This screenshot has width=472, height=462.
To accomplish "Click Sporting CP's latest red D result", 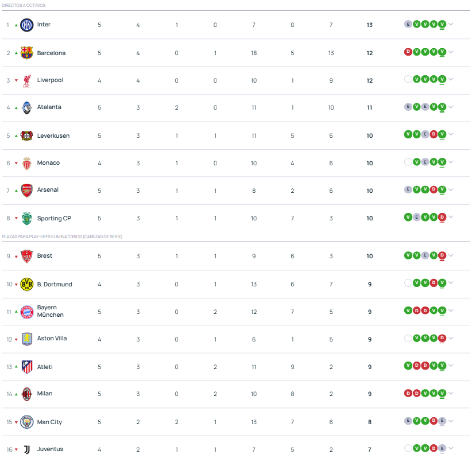I will click(x=442, y=217).
